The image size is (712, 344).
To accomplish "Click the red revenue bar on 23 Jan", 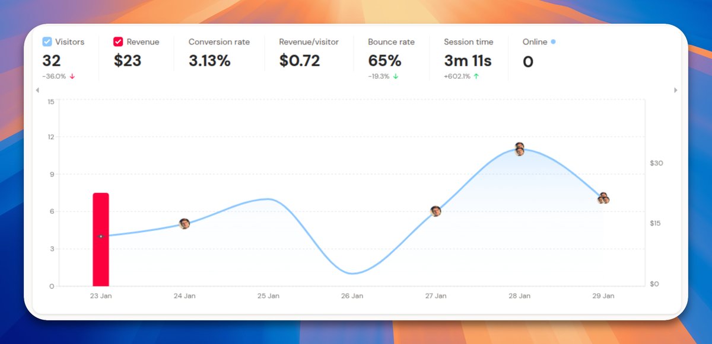I will click(x=101, y=239).
